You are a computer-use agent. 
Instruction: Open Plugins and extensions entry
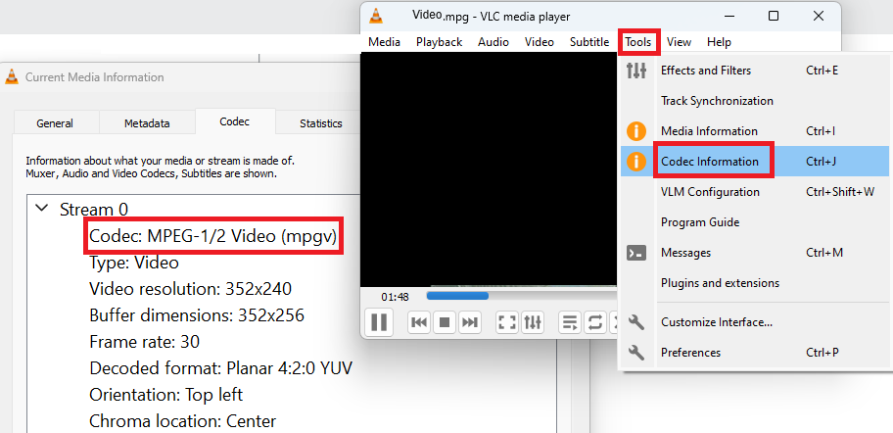pyautogui.click(x=756, y=282)
